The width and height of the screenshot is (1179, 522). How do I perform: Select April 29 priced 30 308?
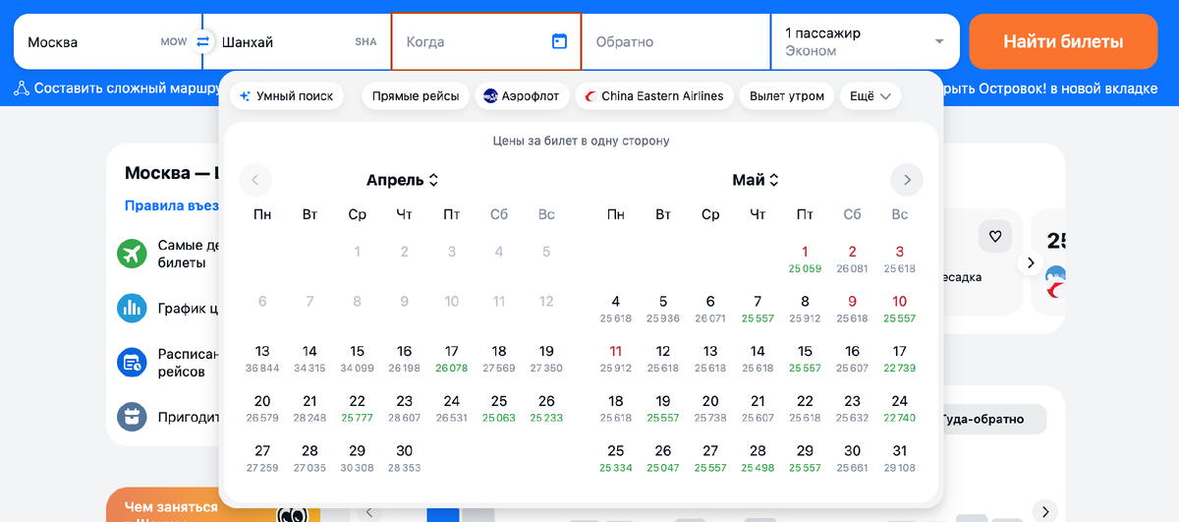click(358, 458)
